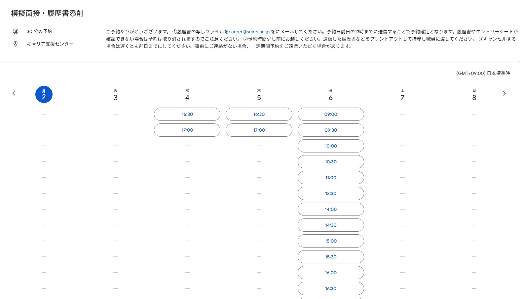The height and width of the screenshot is (299, 520).
Task: Book the Wednesday 16:30 time slot
Action: pos(187,114)
